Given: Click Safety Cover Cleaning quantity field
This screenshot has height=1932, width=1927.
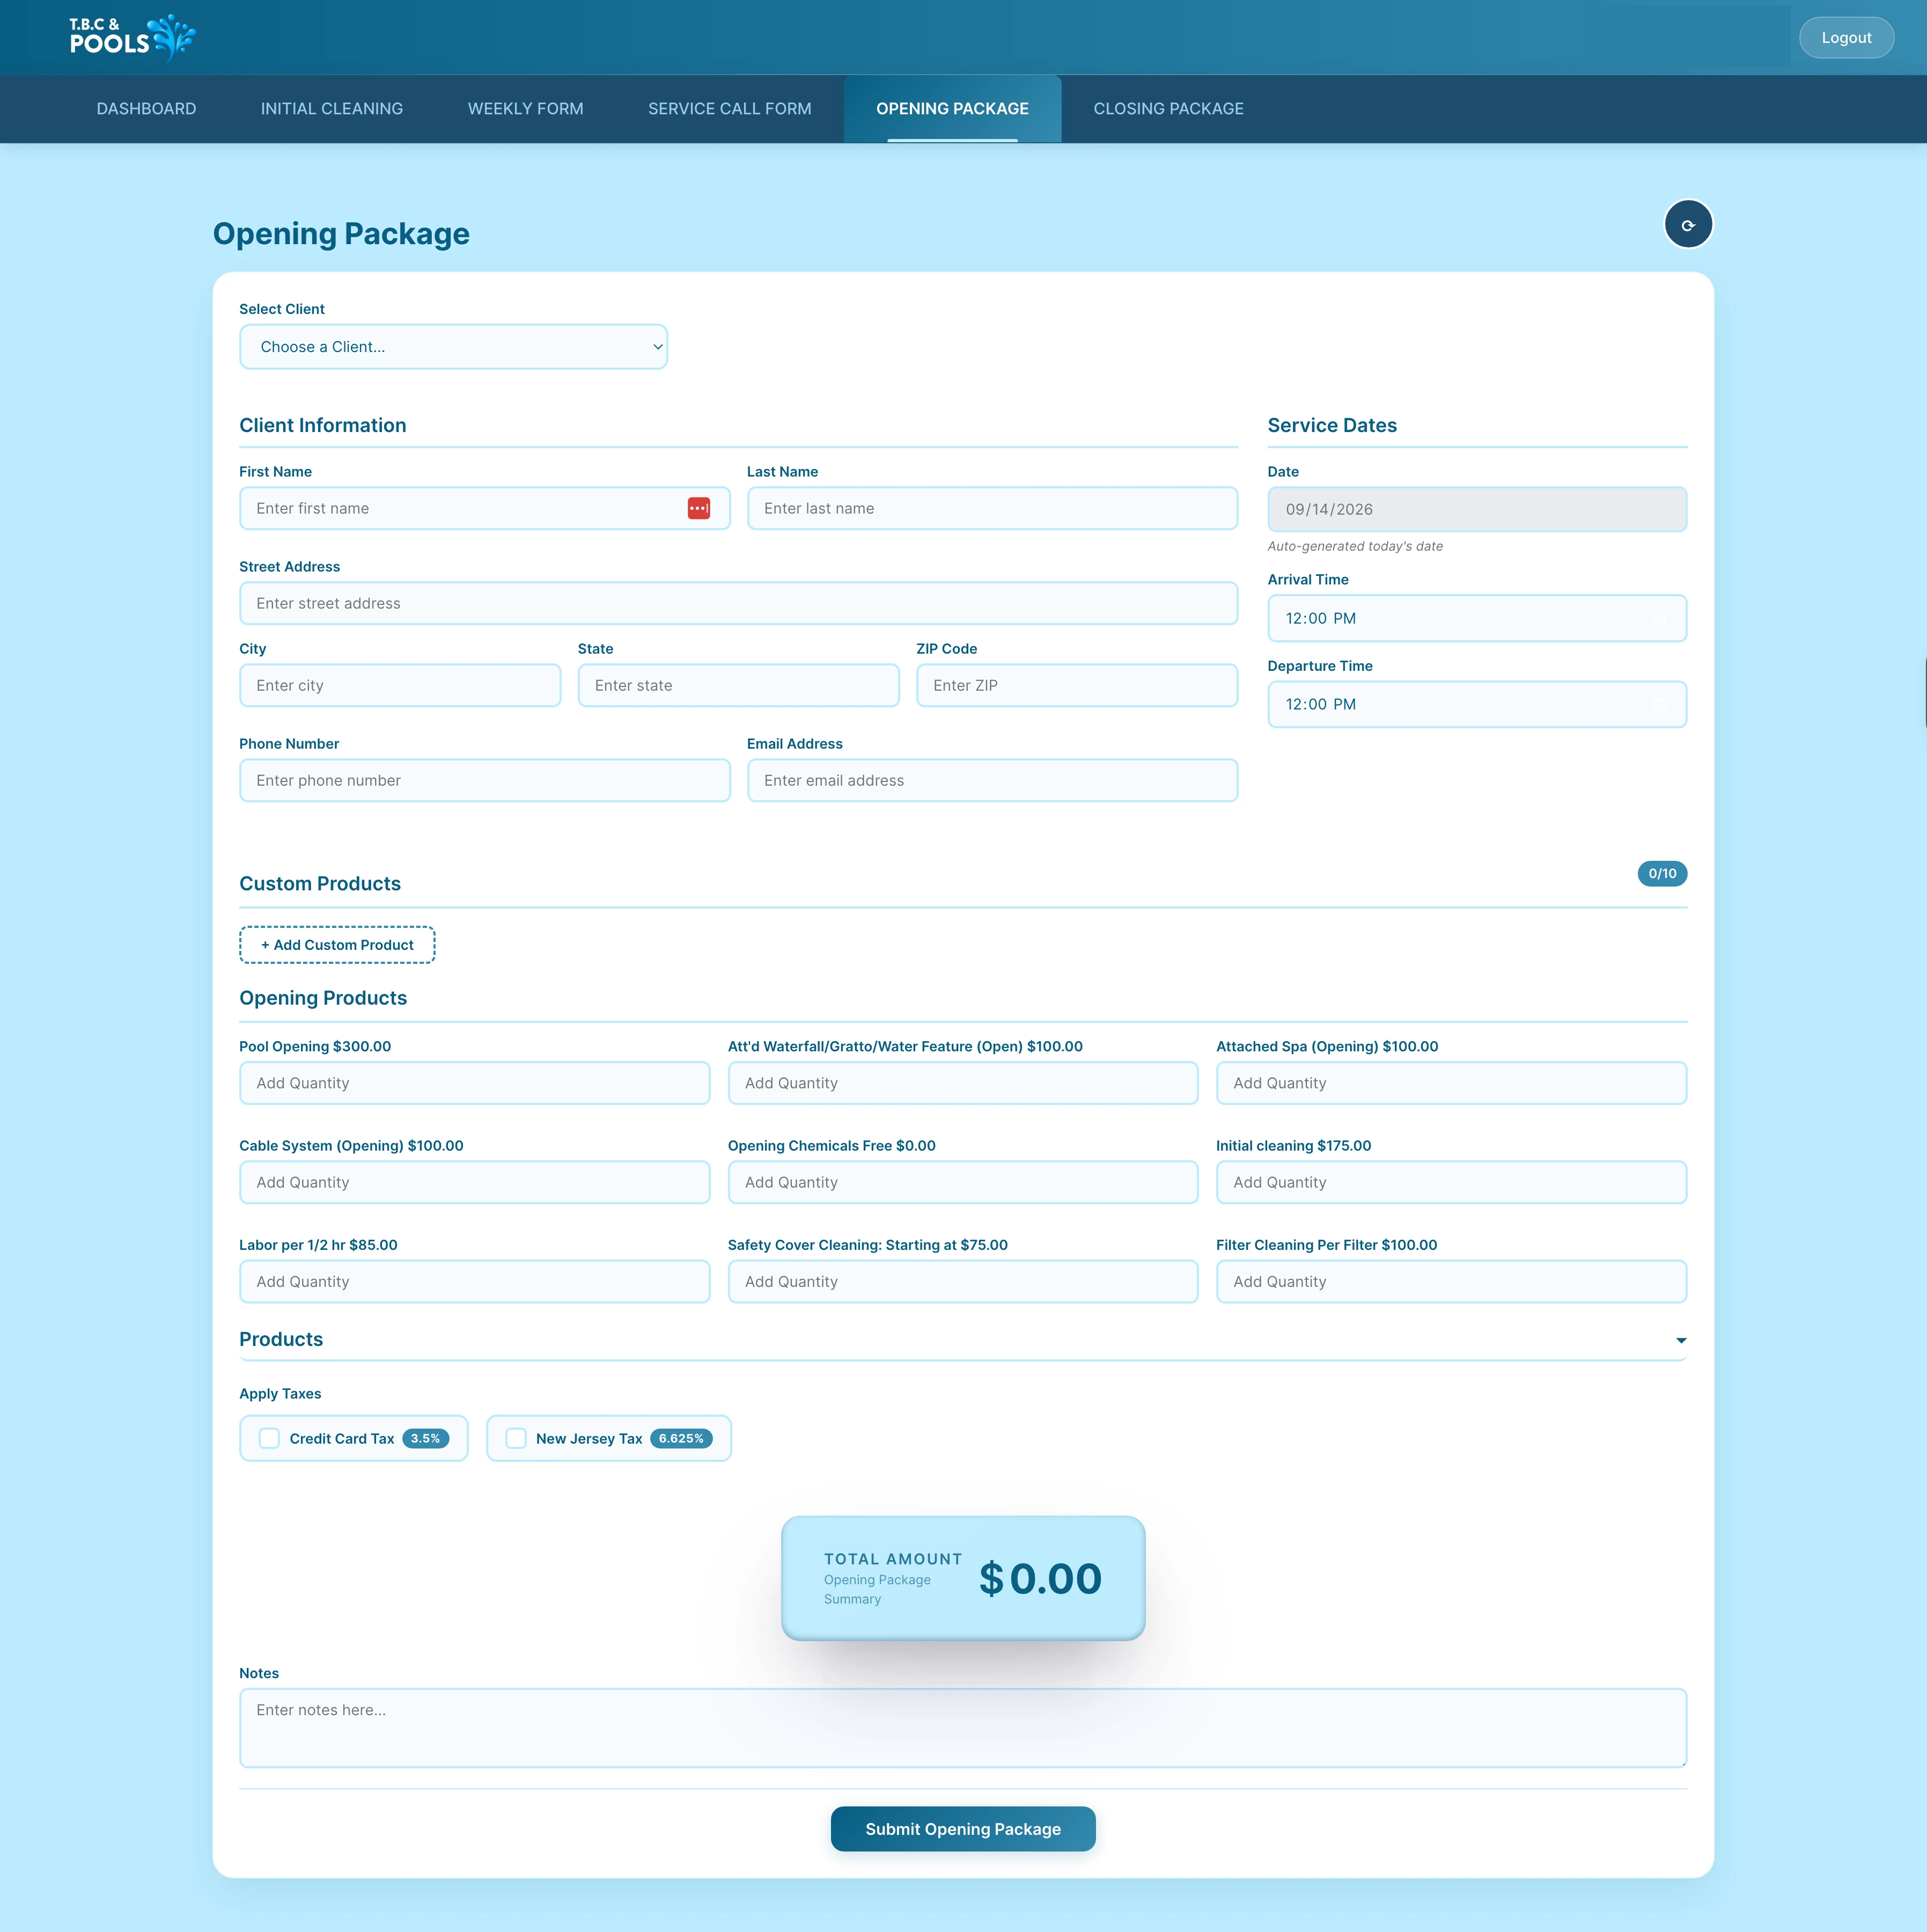Looking at the screenshot, I should [x=962, y=1281].
